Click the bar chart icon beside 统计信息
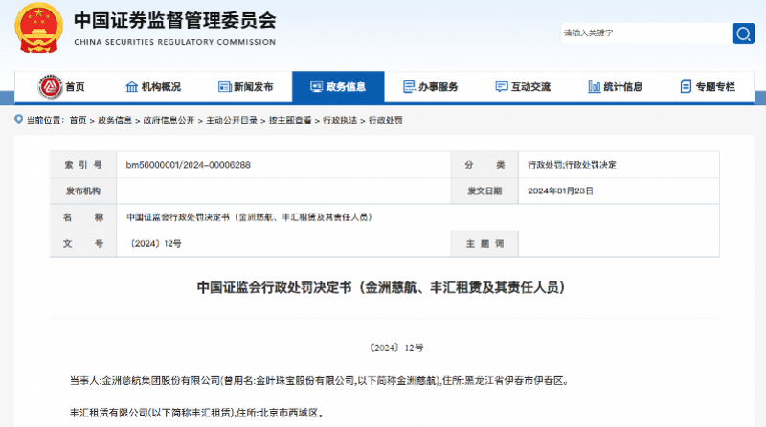766x427 pixels. coord(594,87)
